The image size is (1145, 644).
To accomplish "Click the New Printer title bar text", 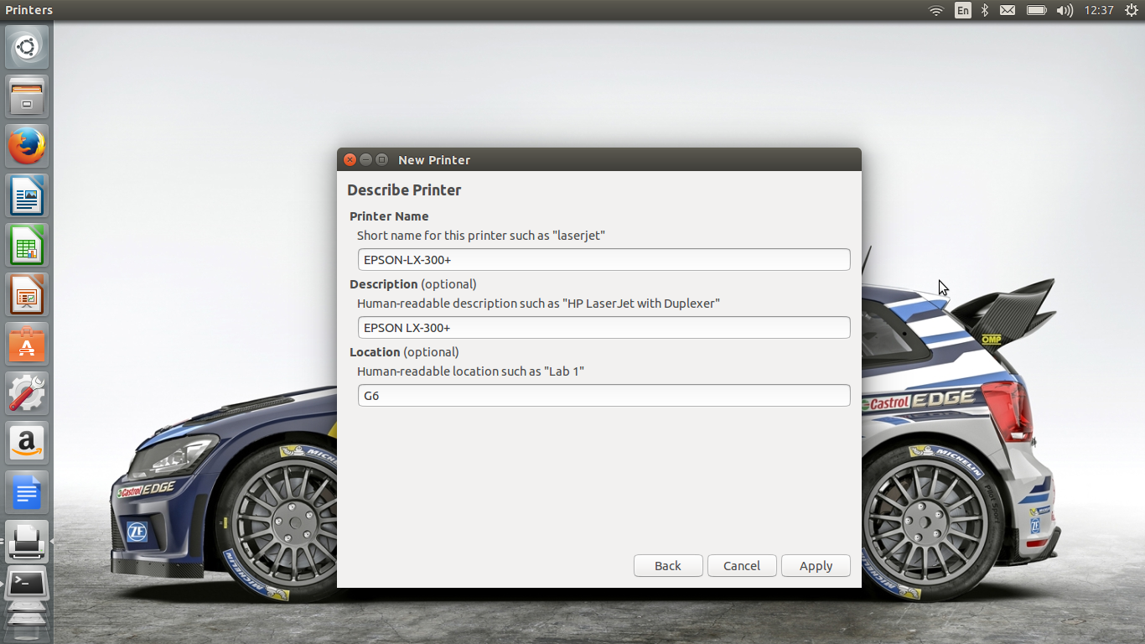I will pos(434,160).
